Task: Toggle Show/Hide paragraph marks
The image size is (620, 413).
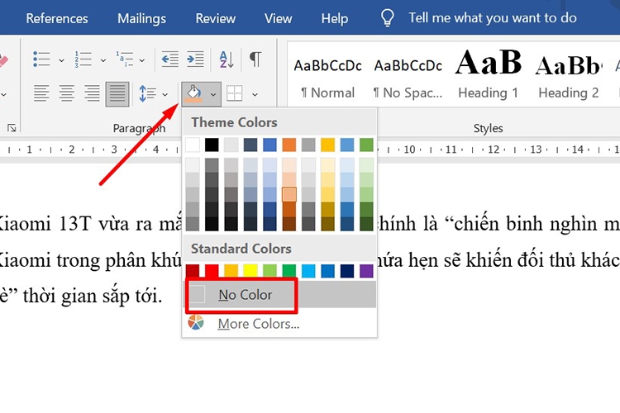Action: tap(255, 59)
